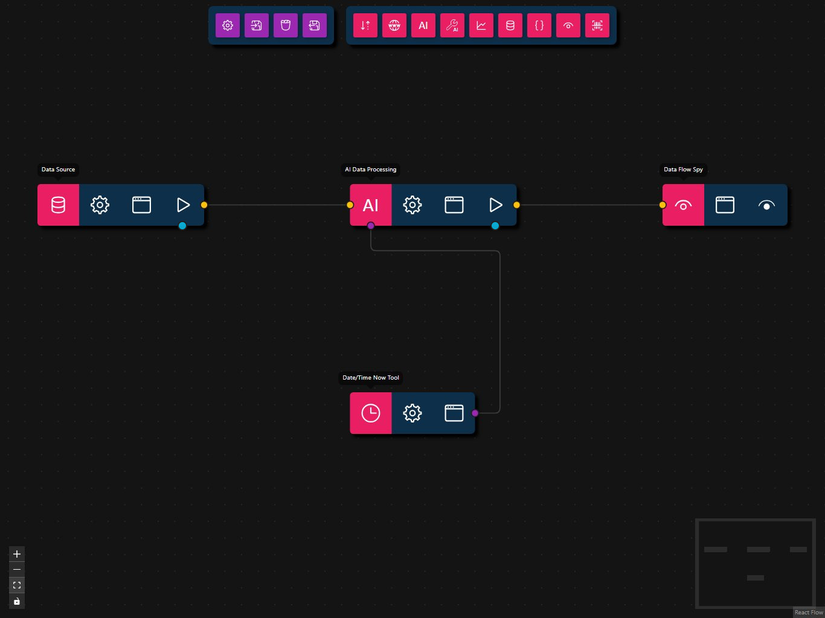This screenshot has height=618, width=825.
Task: Run the Data Source node
Action: pyautogui.click(x=183, y=205)
